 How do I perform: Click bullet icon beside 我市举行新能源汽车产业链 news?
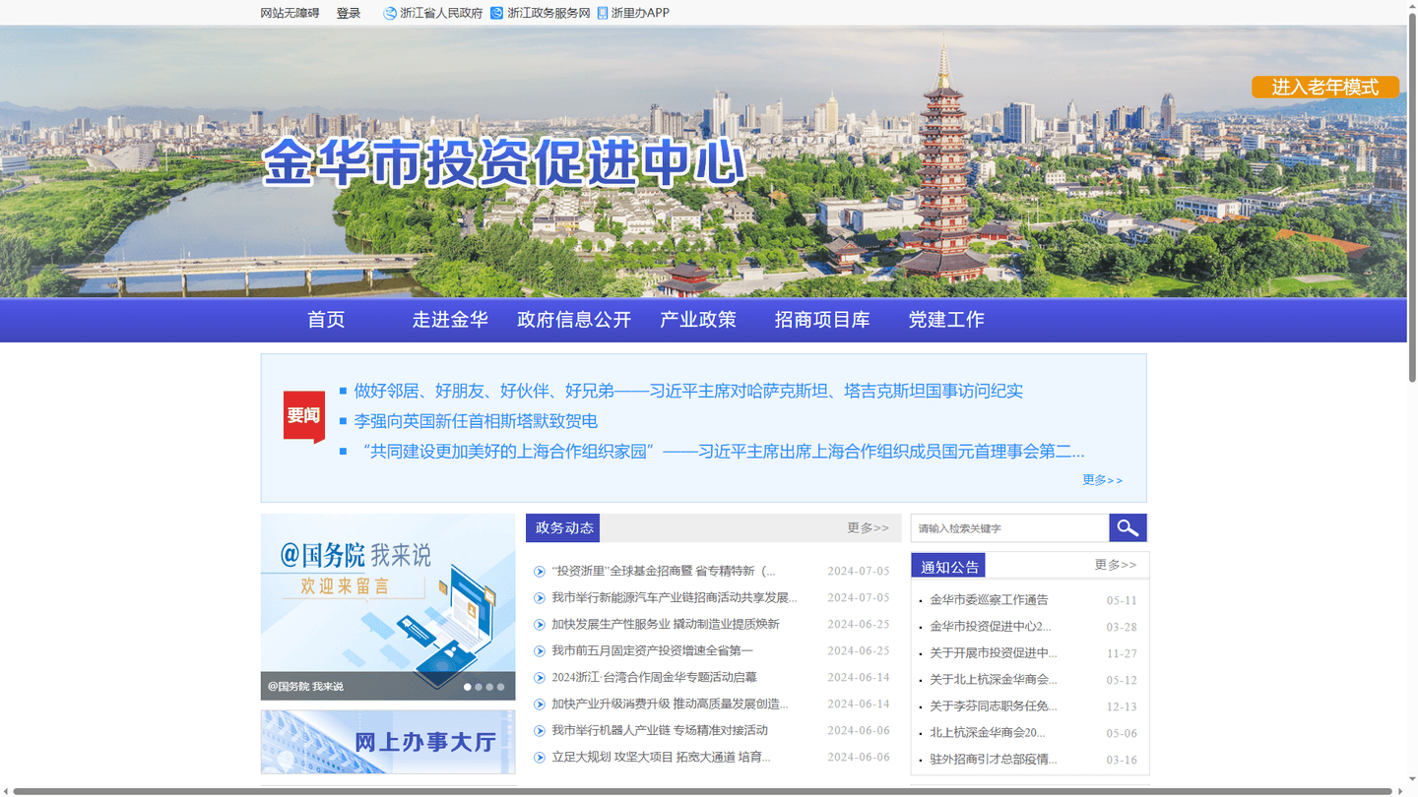pos(540,598)
